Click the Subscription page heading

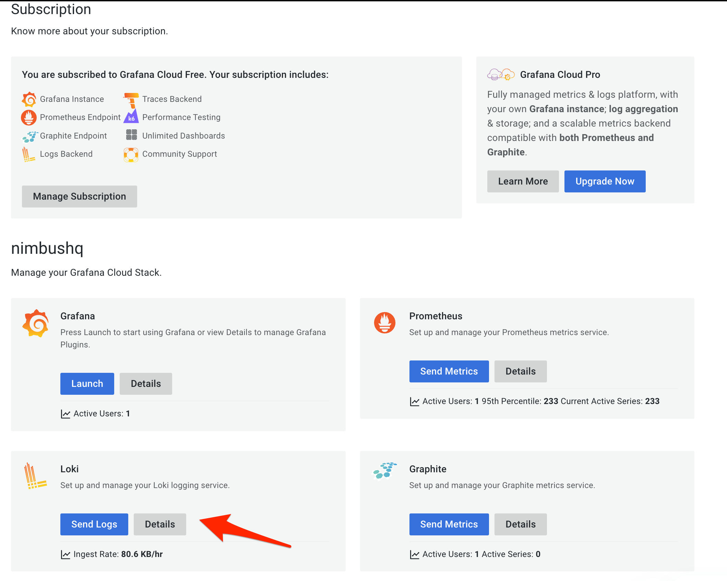51,9
